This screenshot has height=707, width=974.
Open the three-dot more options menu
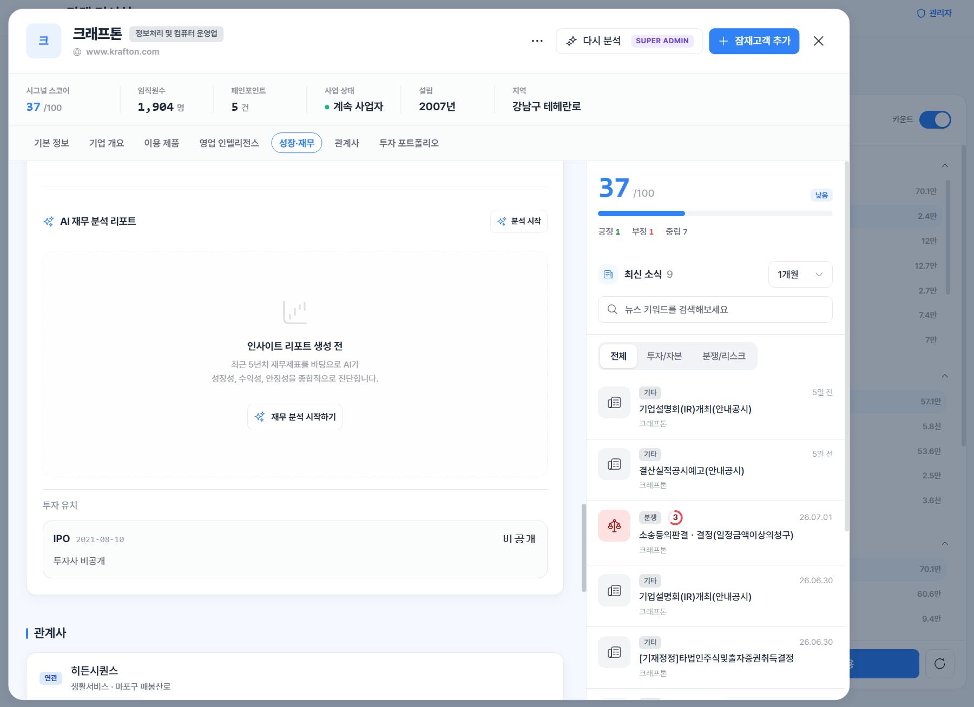(x=537, y=41)
